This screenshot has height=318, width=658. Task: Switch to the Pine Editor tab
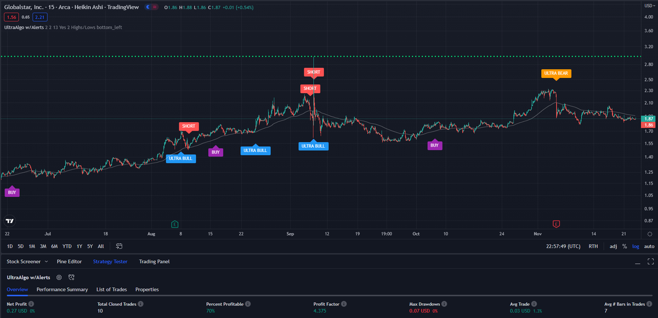click(69, 262)
